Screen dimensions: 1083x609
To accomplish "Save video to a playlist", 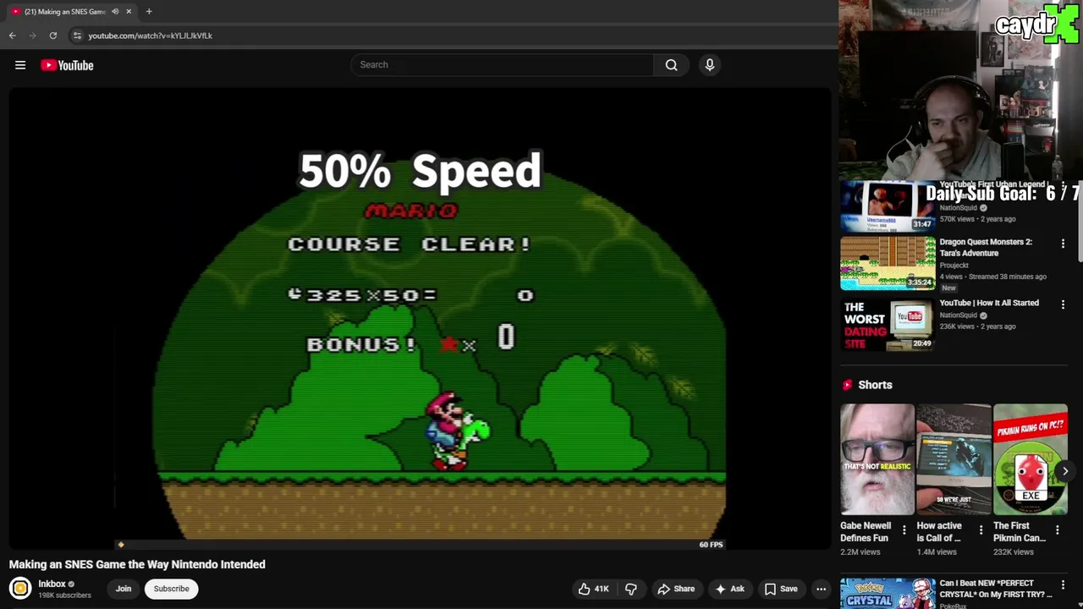I will 781,589.
